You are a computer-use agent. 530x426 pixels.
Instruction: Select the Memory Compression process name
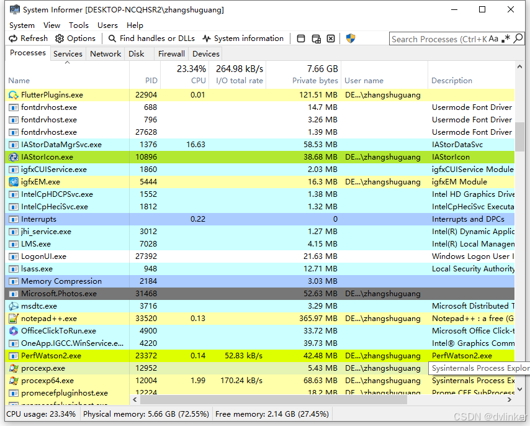[x=61, y=281]
